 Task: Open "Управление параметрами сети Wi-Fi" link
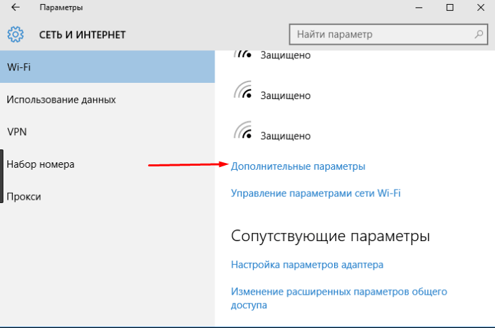pos(316,193)
